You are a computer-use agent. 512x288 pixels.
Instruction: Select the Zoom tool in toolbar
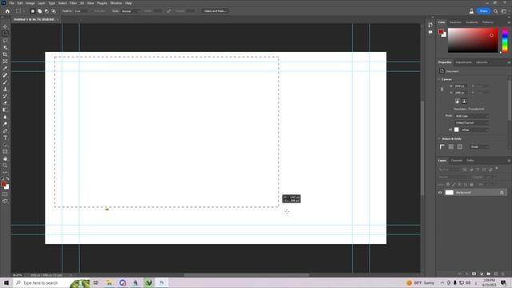point(5,166)
